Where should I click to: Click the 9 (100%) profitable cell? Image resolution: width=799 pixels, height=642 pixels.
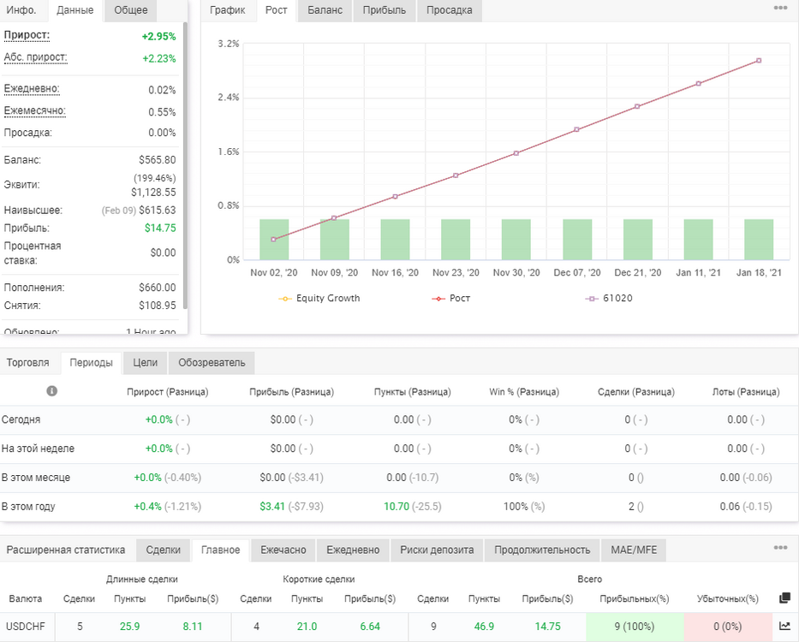tap(635, 627)
